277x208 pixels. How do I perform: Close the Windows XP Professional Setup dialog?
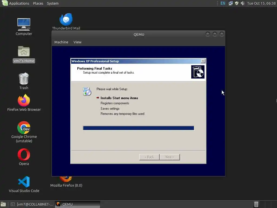[x=203, y=61]
